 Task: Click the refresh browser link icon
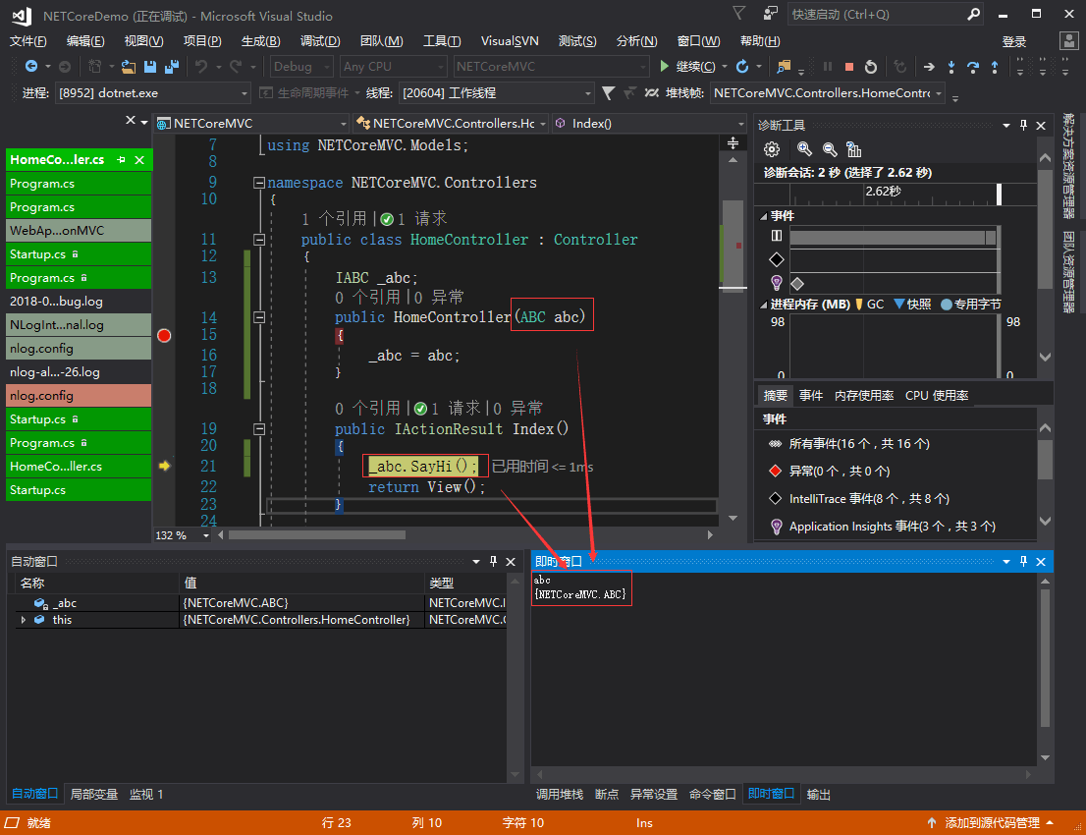coord(741,67)
